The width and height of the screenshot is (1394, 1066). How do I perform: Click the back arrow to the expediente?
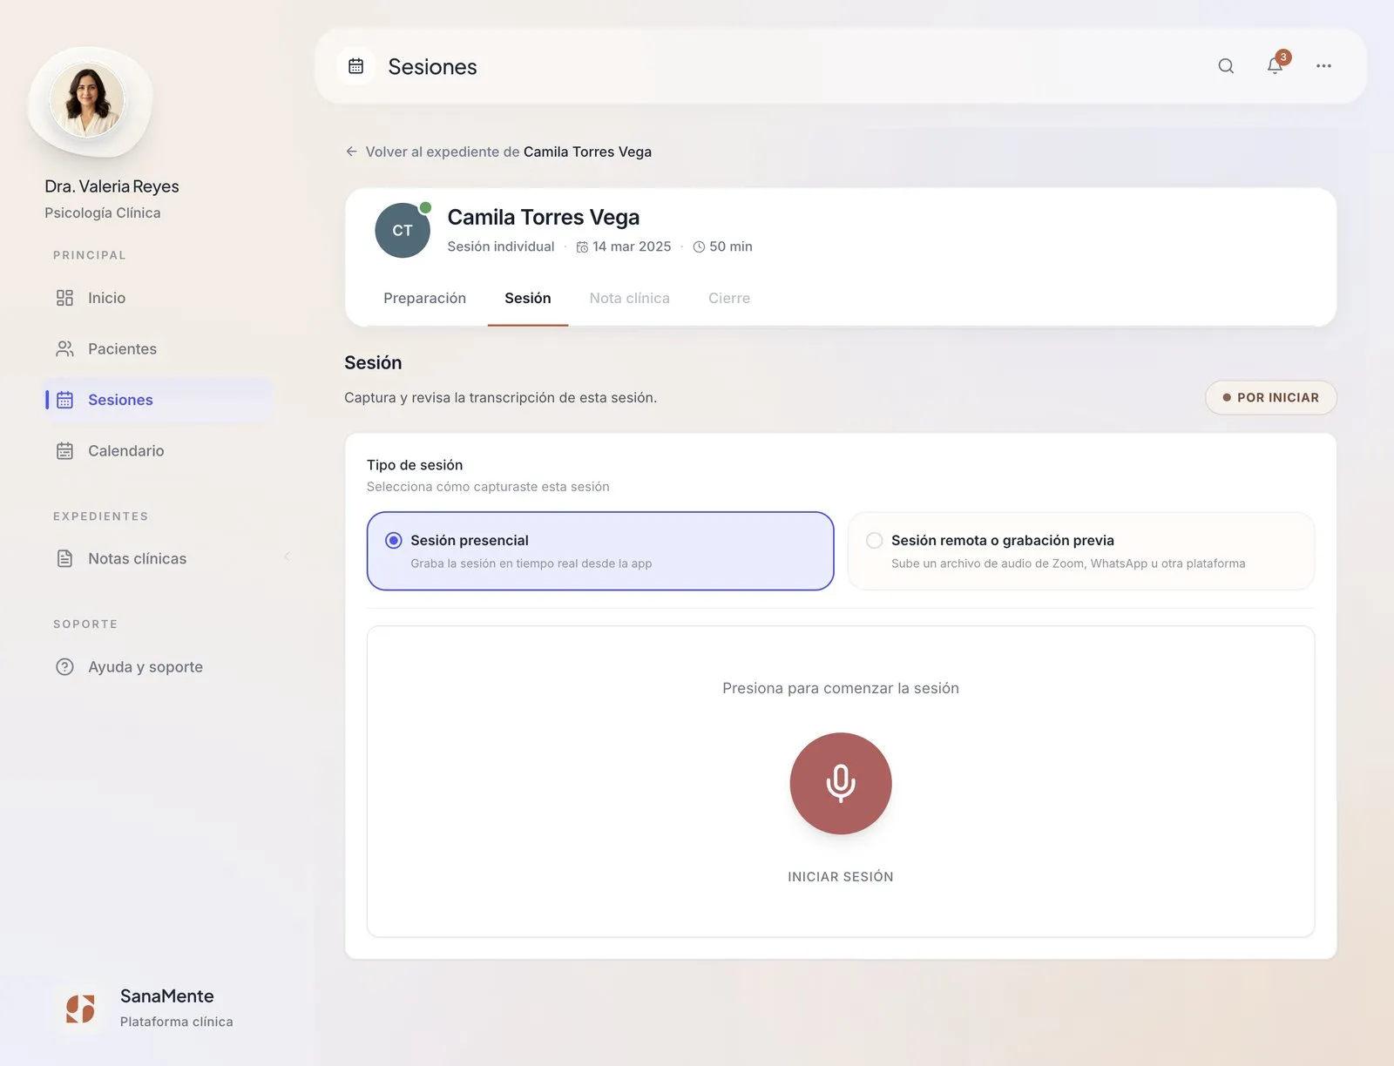(x=351, y=152)
